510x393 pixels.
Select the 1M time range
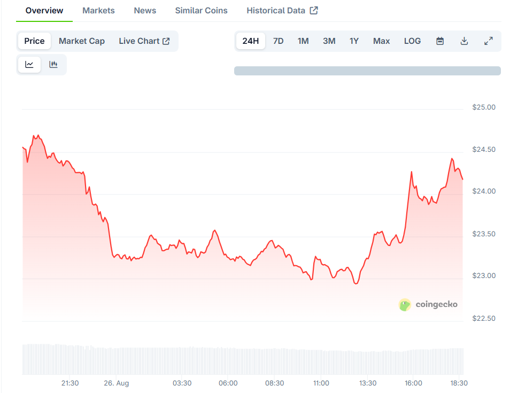click(303, 41)
